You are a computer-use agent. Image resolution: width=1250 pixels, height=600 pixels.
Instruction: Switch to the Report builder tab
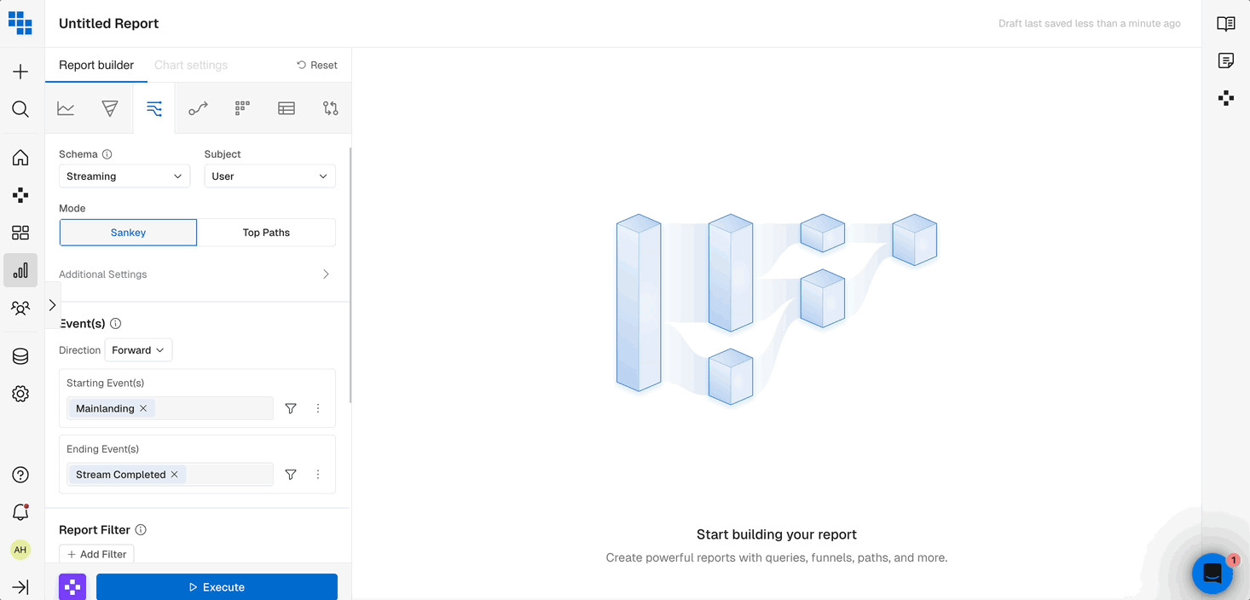click(x=96, y=65)
